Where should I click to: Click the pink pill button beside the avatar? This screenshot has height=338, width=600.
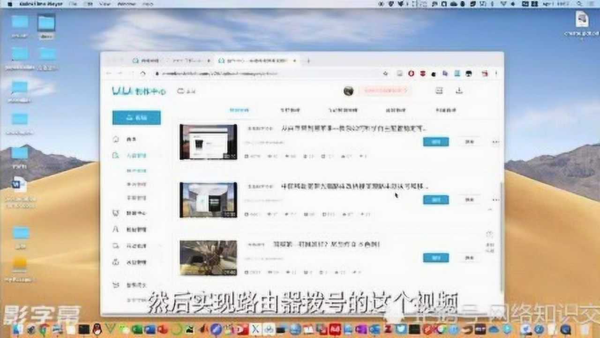pyautogui.click(x=385, y=91)
